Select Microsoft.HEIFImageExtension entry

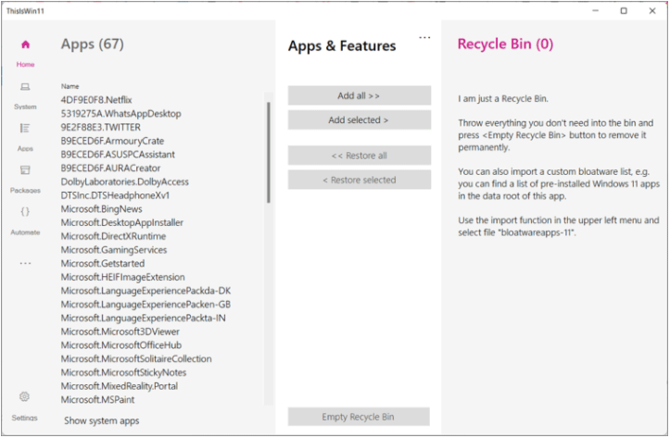[123, 277]
